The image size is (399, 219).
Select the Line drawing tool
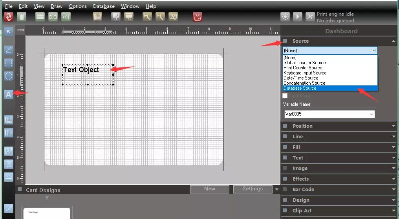click(8, 50)
